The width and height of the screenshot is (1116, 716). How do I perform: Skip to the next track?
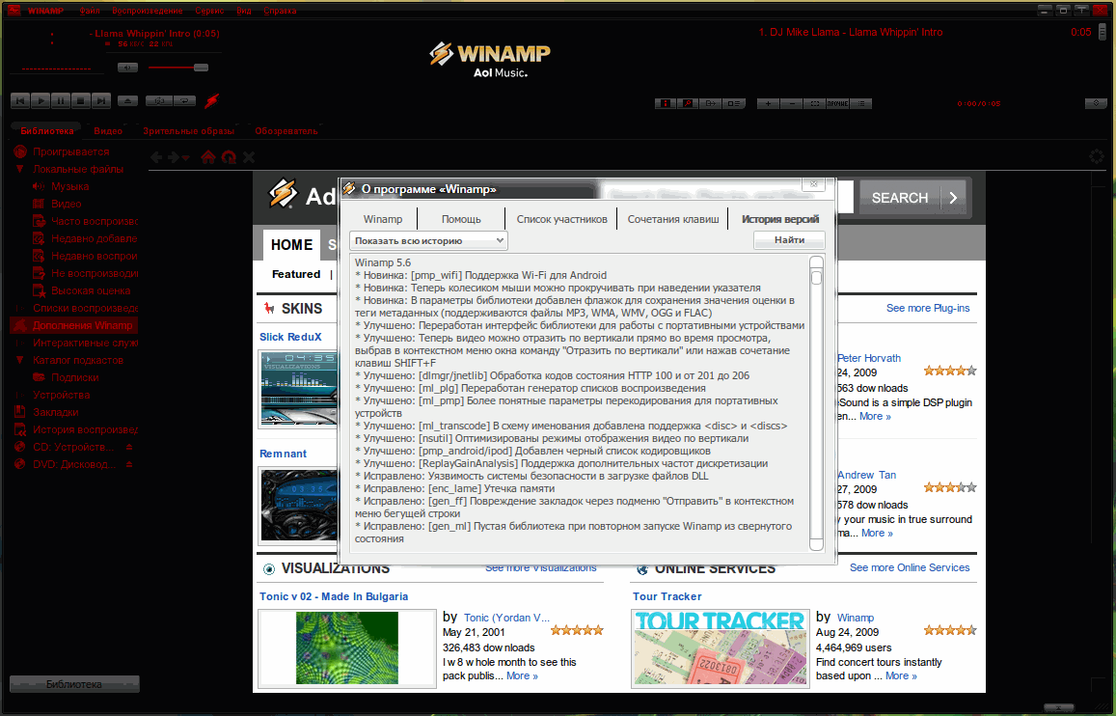click(x=101, y=101)
